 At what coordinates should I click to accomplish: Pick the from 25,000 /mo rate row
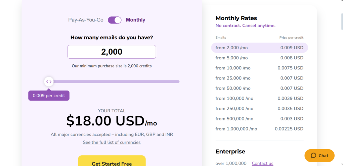pyautogui.click(x=260, y=78)
